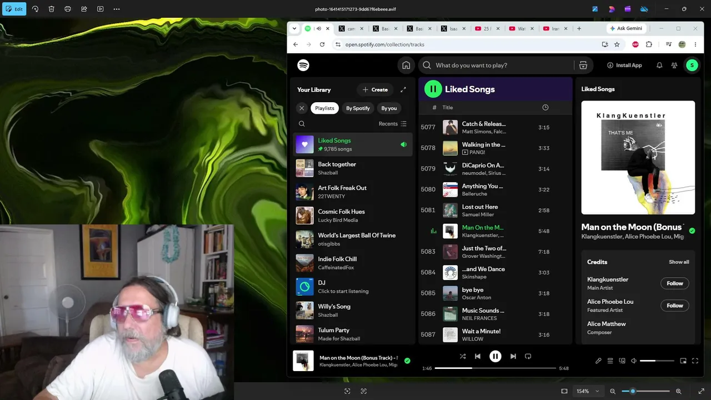Adjust the Spotify volume slider
The height and width of the screenshot is (400, 711).
point(657,361)
